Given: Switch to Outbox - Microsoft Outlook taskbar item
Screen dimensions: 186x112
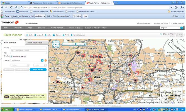Looking at the screenshot, I should click(27, 110).
